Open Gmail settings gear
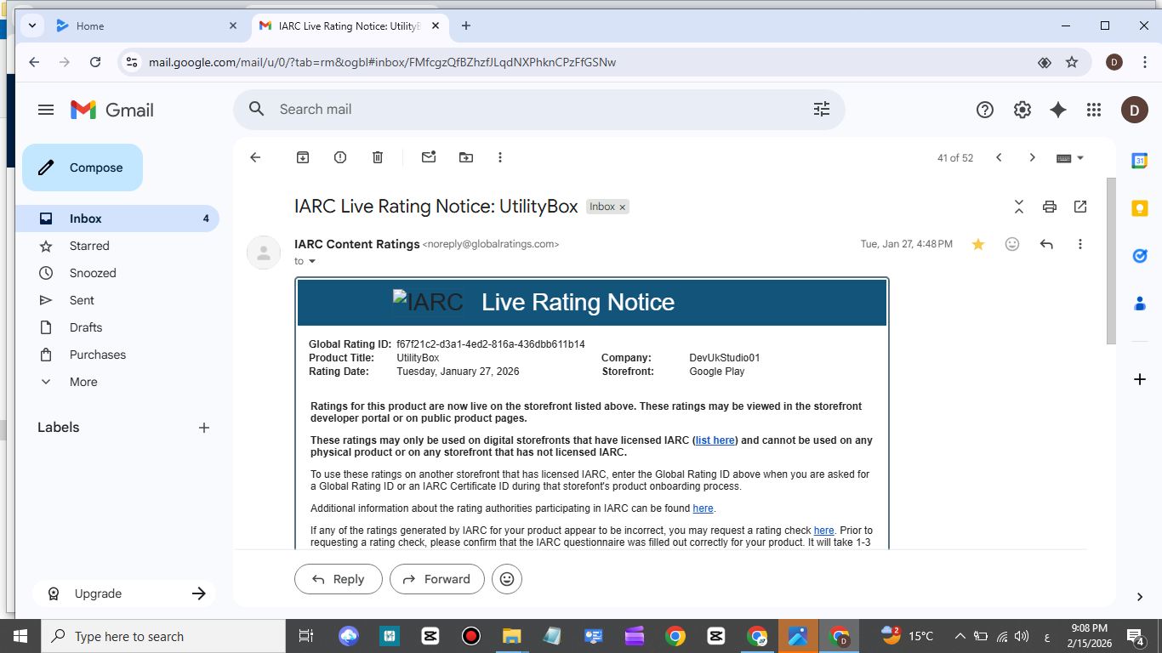 [x=1022, y=110]
